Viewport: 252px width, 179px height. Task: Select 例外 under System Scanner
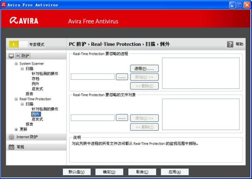pyautogui.click(x=35, y=84)
